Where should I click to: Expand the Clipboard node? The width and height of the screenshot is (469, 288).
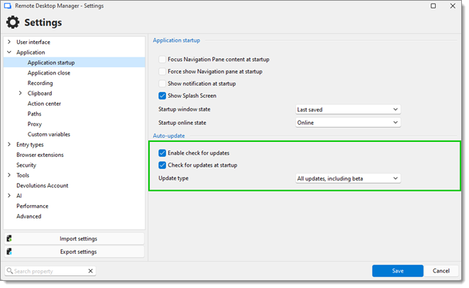click(x=21, y=94)
